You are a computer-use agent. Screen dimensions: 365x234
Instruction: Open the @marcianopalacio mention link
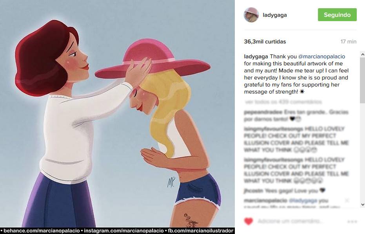[x=321, y=56]
